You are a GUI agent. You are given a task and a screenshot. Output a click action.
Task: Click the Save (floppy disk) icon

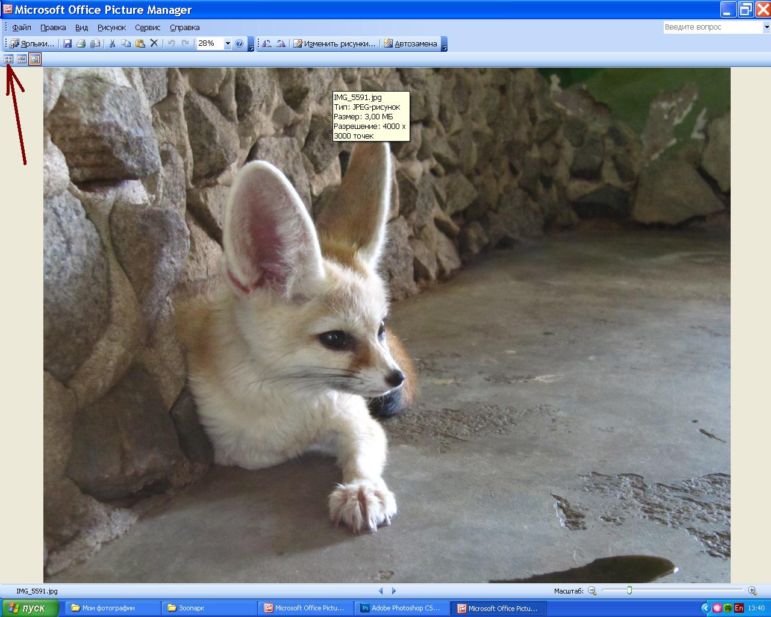coord(67,43)
